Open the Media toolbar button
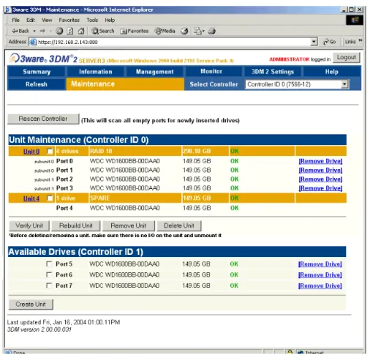 165,31
